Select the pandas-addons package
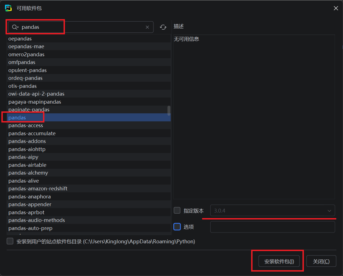343x276 pixels. coord(89,141)
